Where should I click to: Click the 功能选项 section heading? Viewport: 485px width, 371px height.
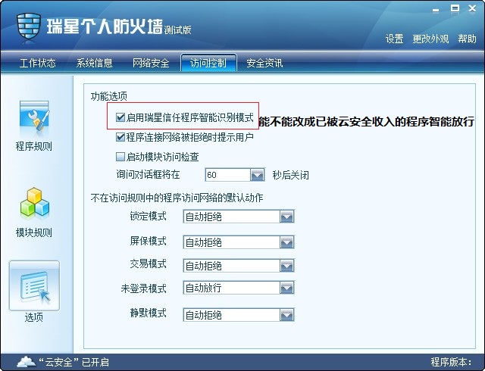109,96
